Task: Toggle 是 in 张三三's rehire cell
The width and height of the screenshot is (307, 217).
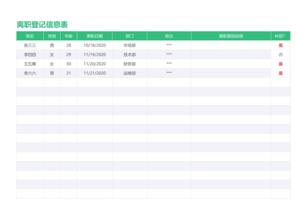Action: [281, 45]
